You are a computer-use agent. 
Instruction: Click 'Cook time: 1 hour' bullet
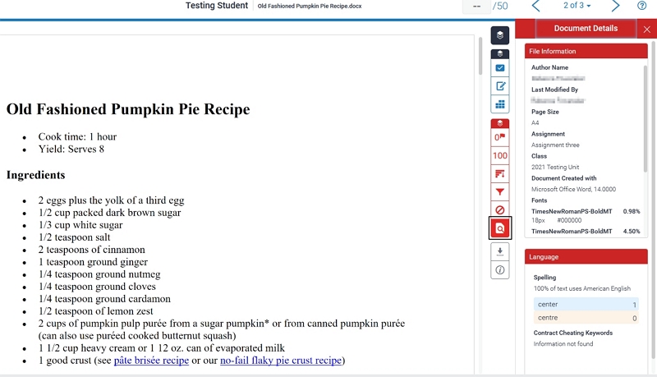click(x=77, y=136)
